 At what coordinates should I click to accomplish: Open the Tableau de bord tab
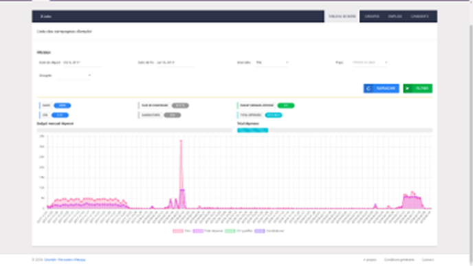342,16
